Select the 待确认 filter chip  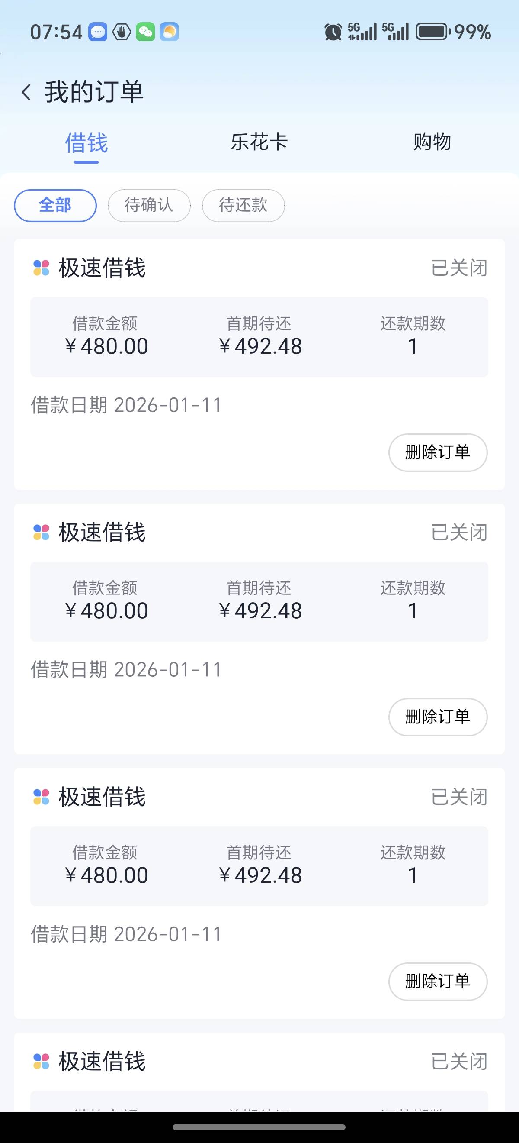[149, 206]
